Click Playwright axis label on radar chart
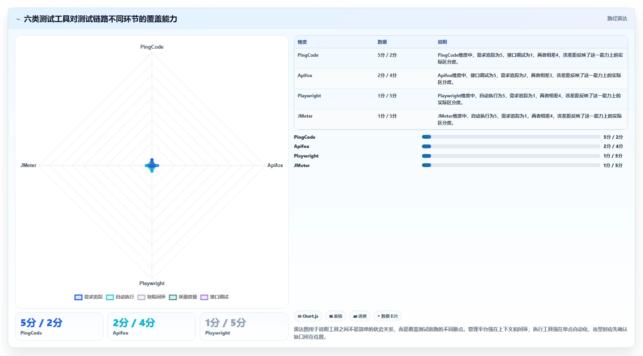The image size is (643, 356). (152, 283)
